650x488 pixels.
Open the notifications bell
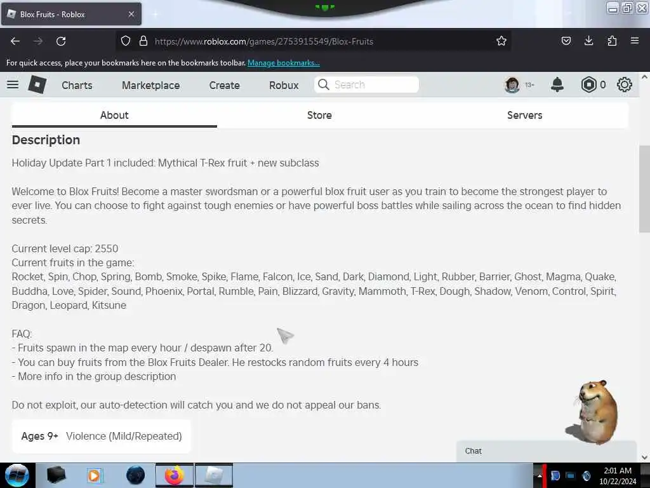557,85
